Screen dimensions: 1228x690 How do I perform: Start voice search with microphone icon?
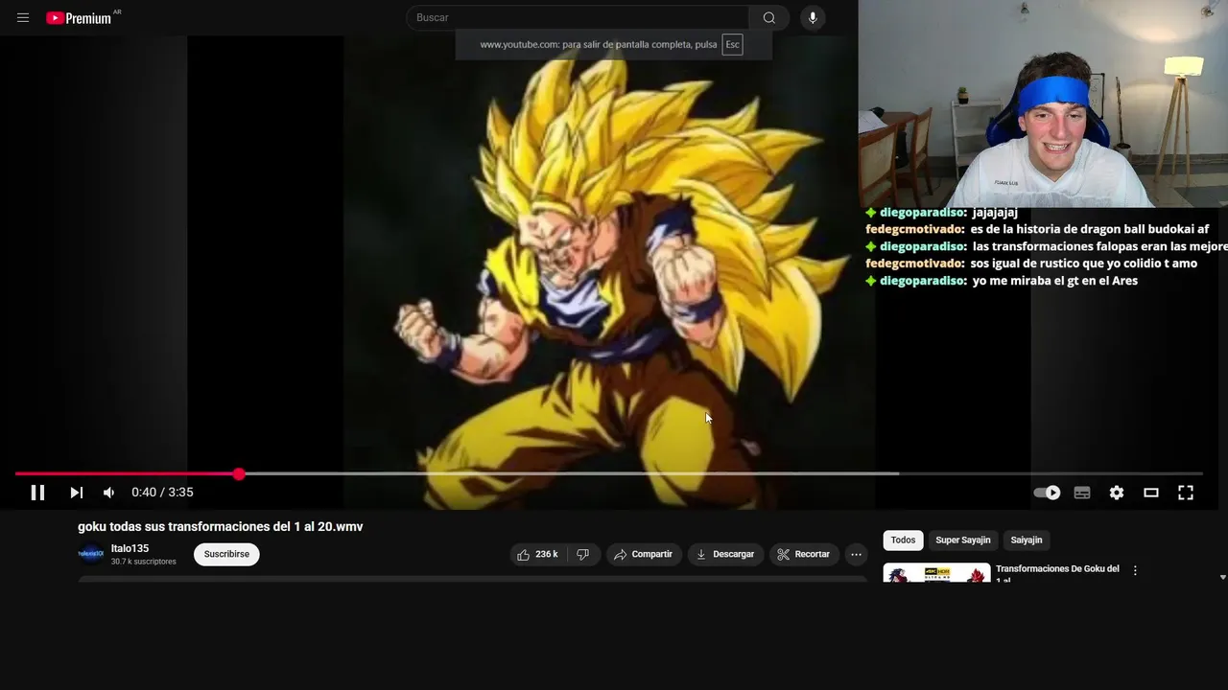point(813,17)
